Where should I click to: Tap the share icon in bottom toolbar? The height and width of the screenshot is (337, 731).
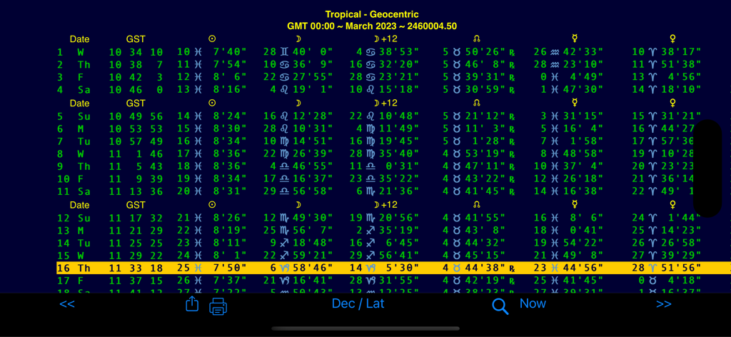(192, 305)
